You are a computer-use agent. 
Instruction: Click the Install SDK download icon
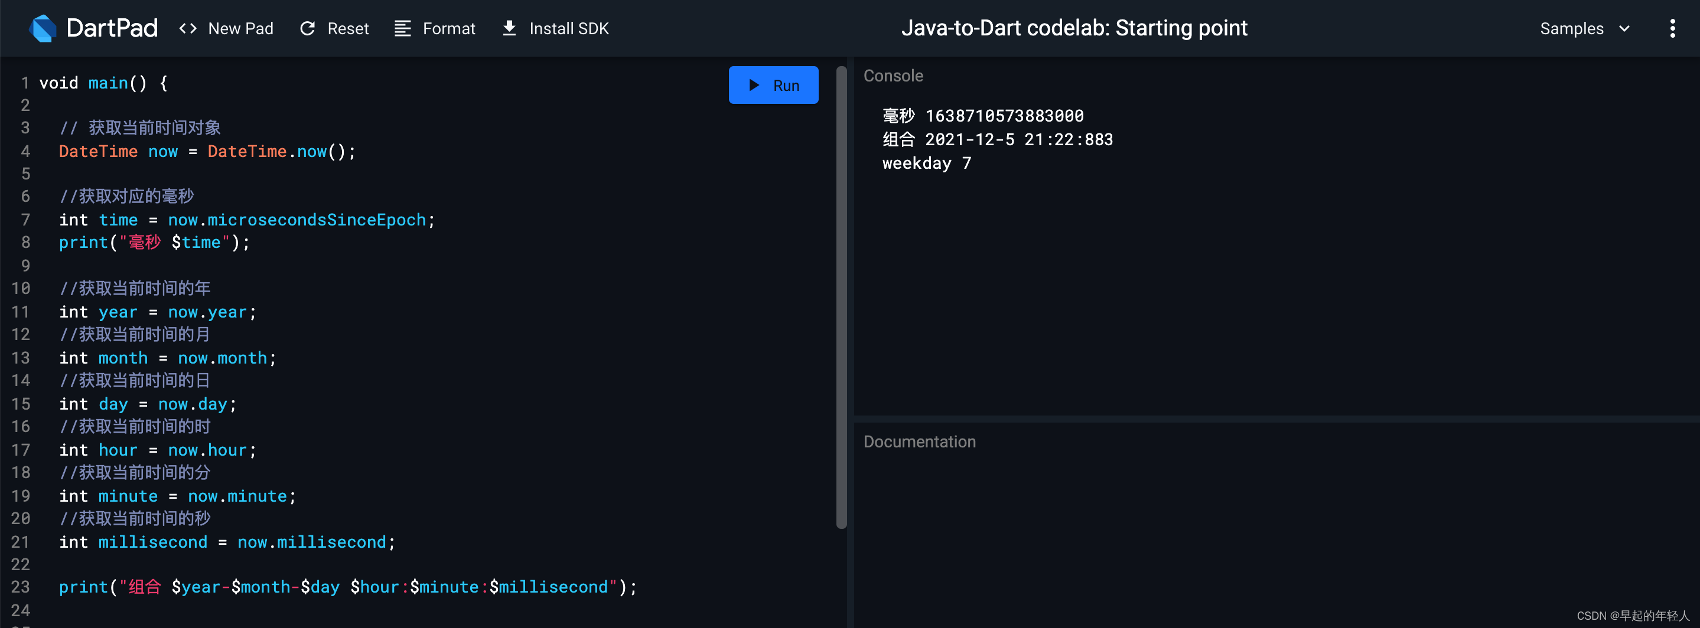click(x=509, y=28)
